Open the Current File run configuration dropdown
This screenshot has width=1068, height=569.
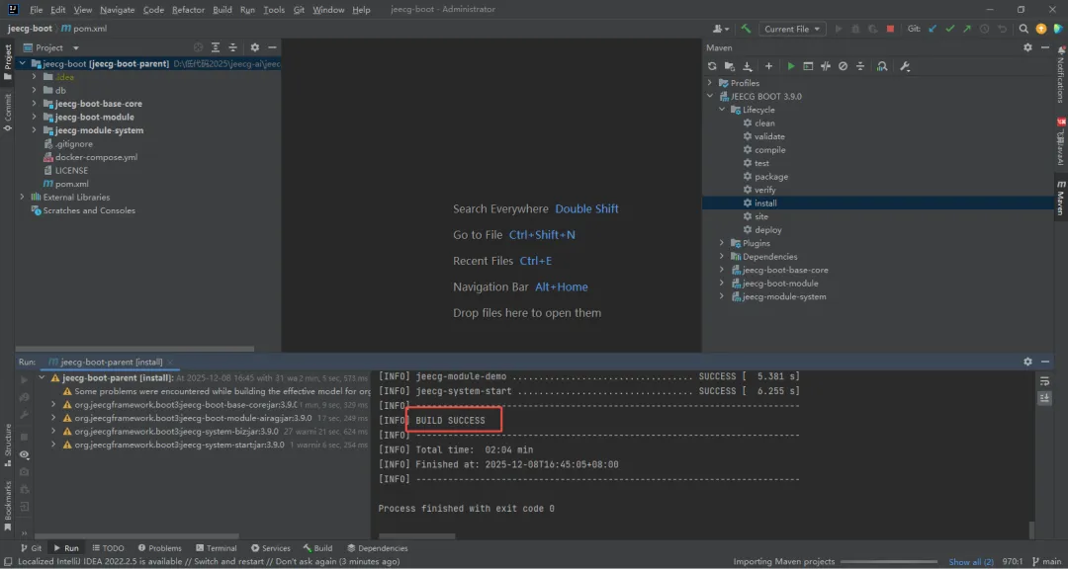click(793, 29)
